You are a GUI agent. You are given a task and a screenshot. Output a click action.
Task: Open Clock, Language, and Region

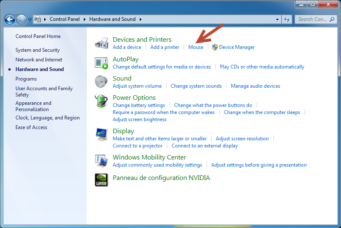point(48,118)
